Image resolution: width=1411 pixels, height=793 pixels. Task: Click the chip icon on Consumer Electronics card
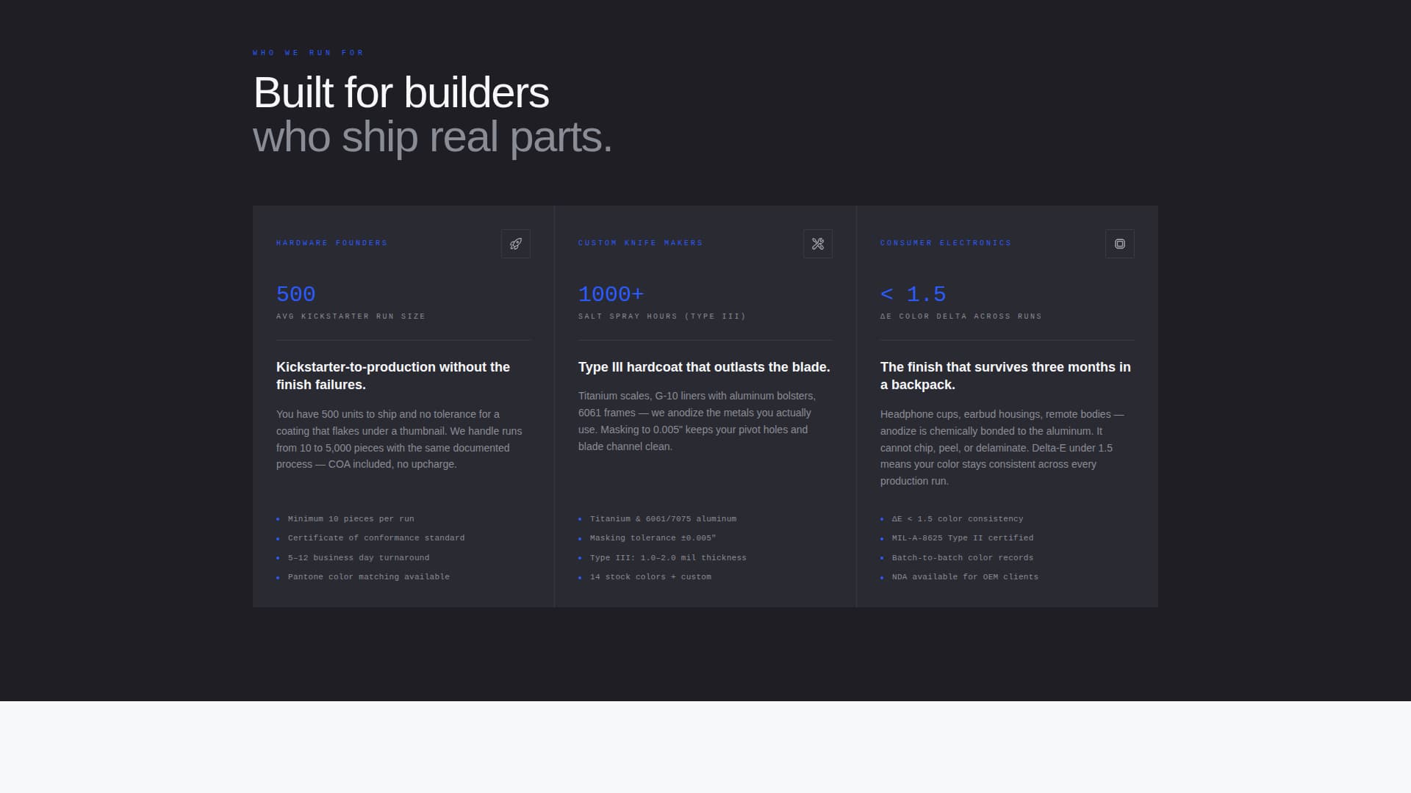1119,244
